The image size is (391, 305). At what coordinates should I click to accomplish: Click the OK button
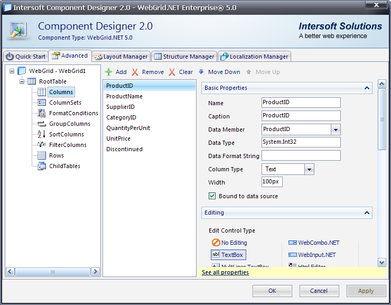point(272,291)
